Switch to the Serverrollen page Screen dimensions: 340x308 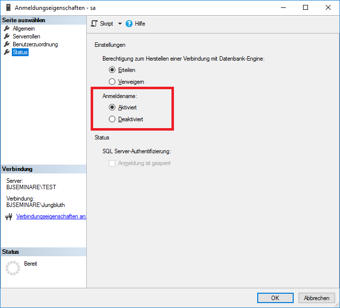pos(27,36)
